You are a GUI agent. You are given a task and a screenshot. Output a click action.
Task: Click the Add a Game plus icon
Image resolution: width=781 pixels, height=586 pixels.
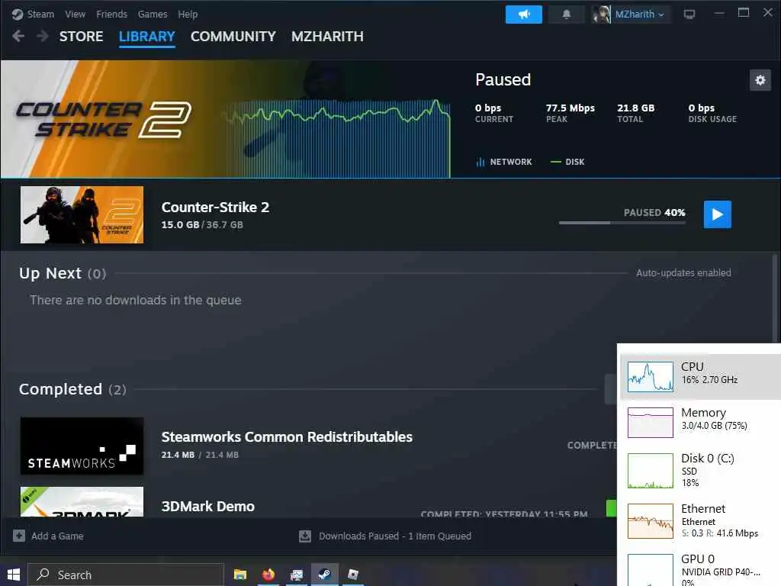[19, 536]
